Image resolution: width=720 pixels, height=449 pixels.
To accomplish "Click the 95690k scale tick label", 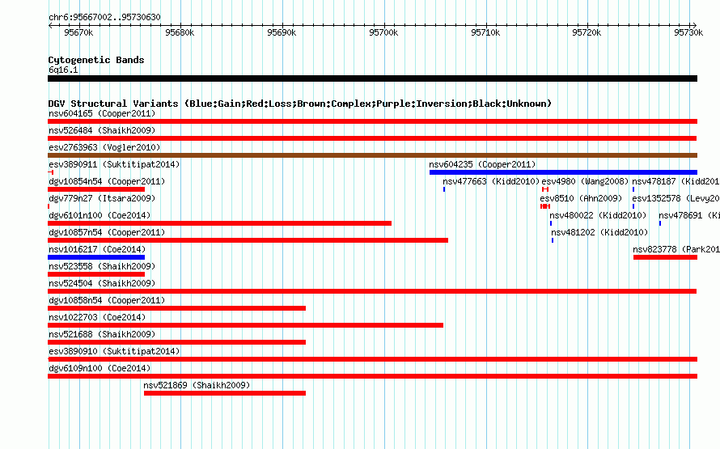I will pyautogui.click(x=282, y=32).
